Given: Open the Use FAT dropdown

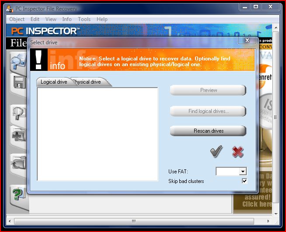Looking at the screenshot, I should tap(243, 172).
